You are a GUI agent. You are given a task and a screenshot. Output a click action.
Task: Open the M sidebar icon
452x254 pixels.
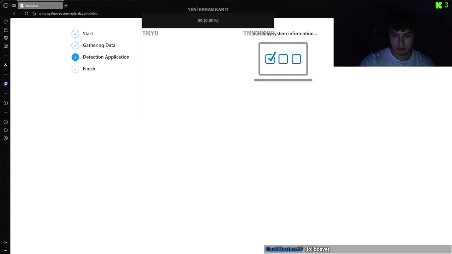6,46
